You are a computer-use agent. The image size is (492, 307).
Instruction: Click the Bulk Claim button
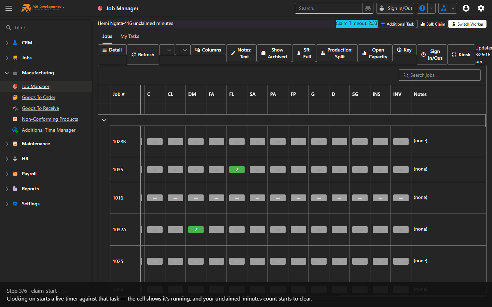coord(433,24)
